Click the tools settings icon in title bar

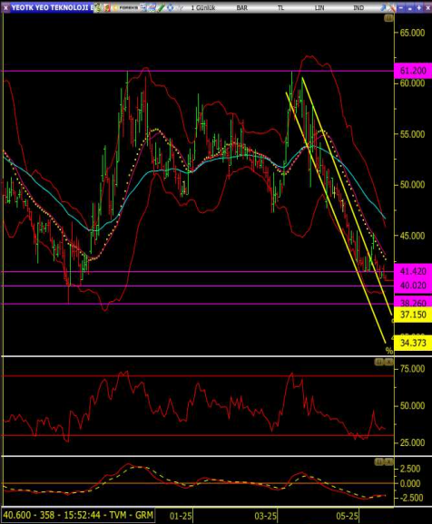pyautogui.click(x=392, y=7)
